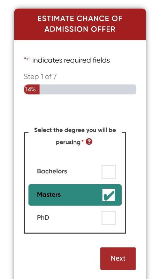Click the "Select the degree you will be" legend
160x279 pixels.
click(x=75, y=130)
